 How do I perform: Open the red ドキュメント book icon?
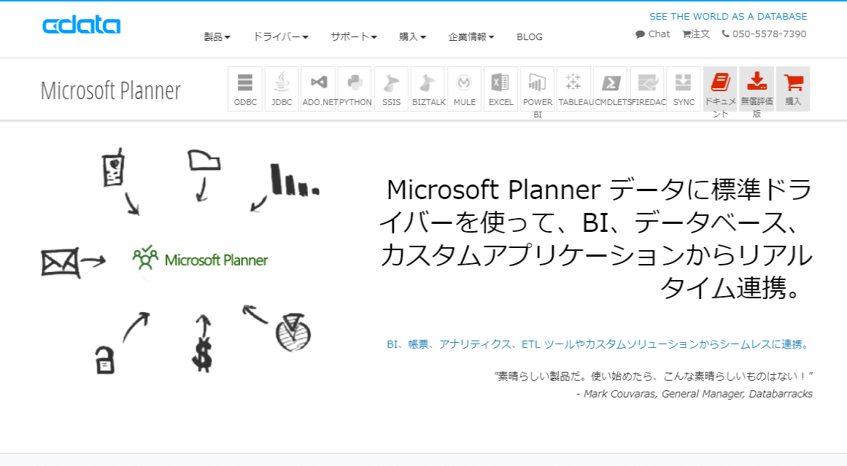pos(720,89)
